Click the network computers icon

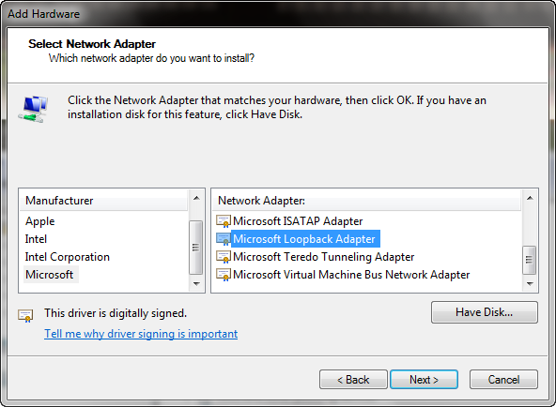tap(33, 109)
